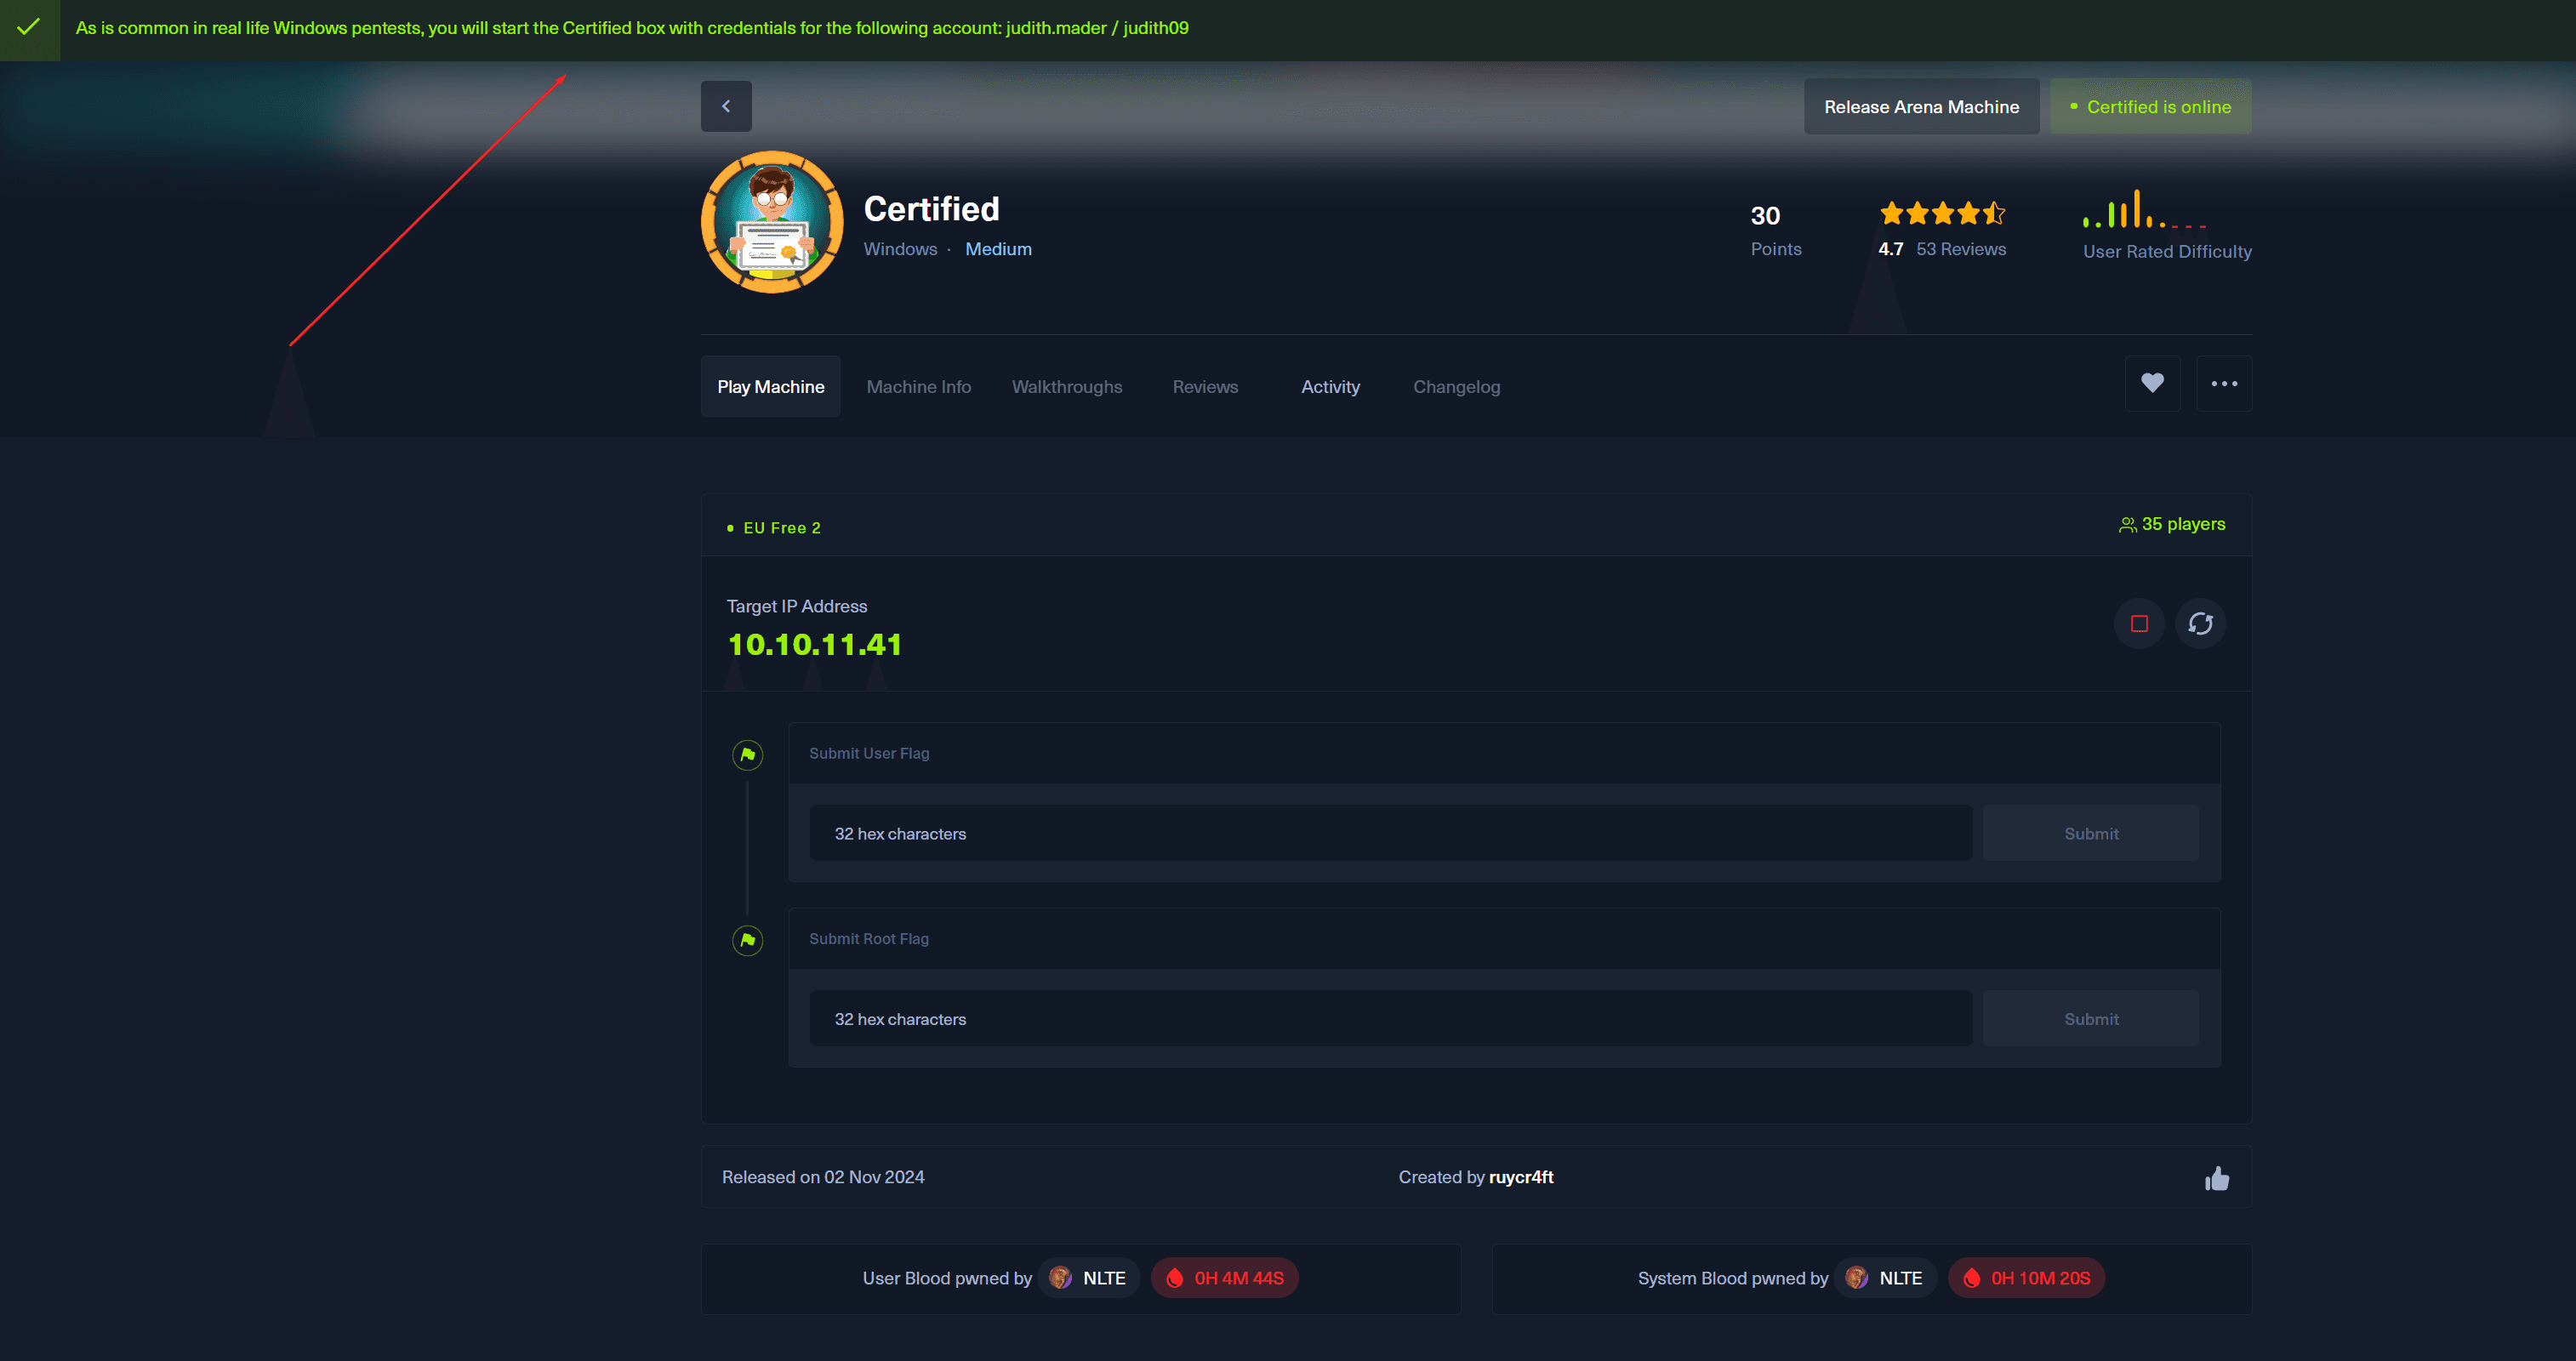
Task: Click the thumbs up like icon
Action: [2217, 1179]
